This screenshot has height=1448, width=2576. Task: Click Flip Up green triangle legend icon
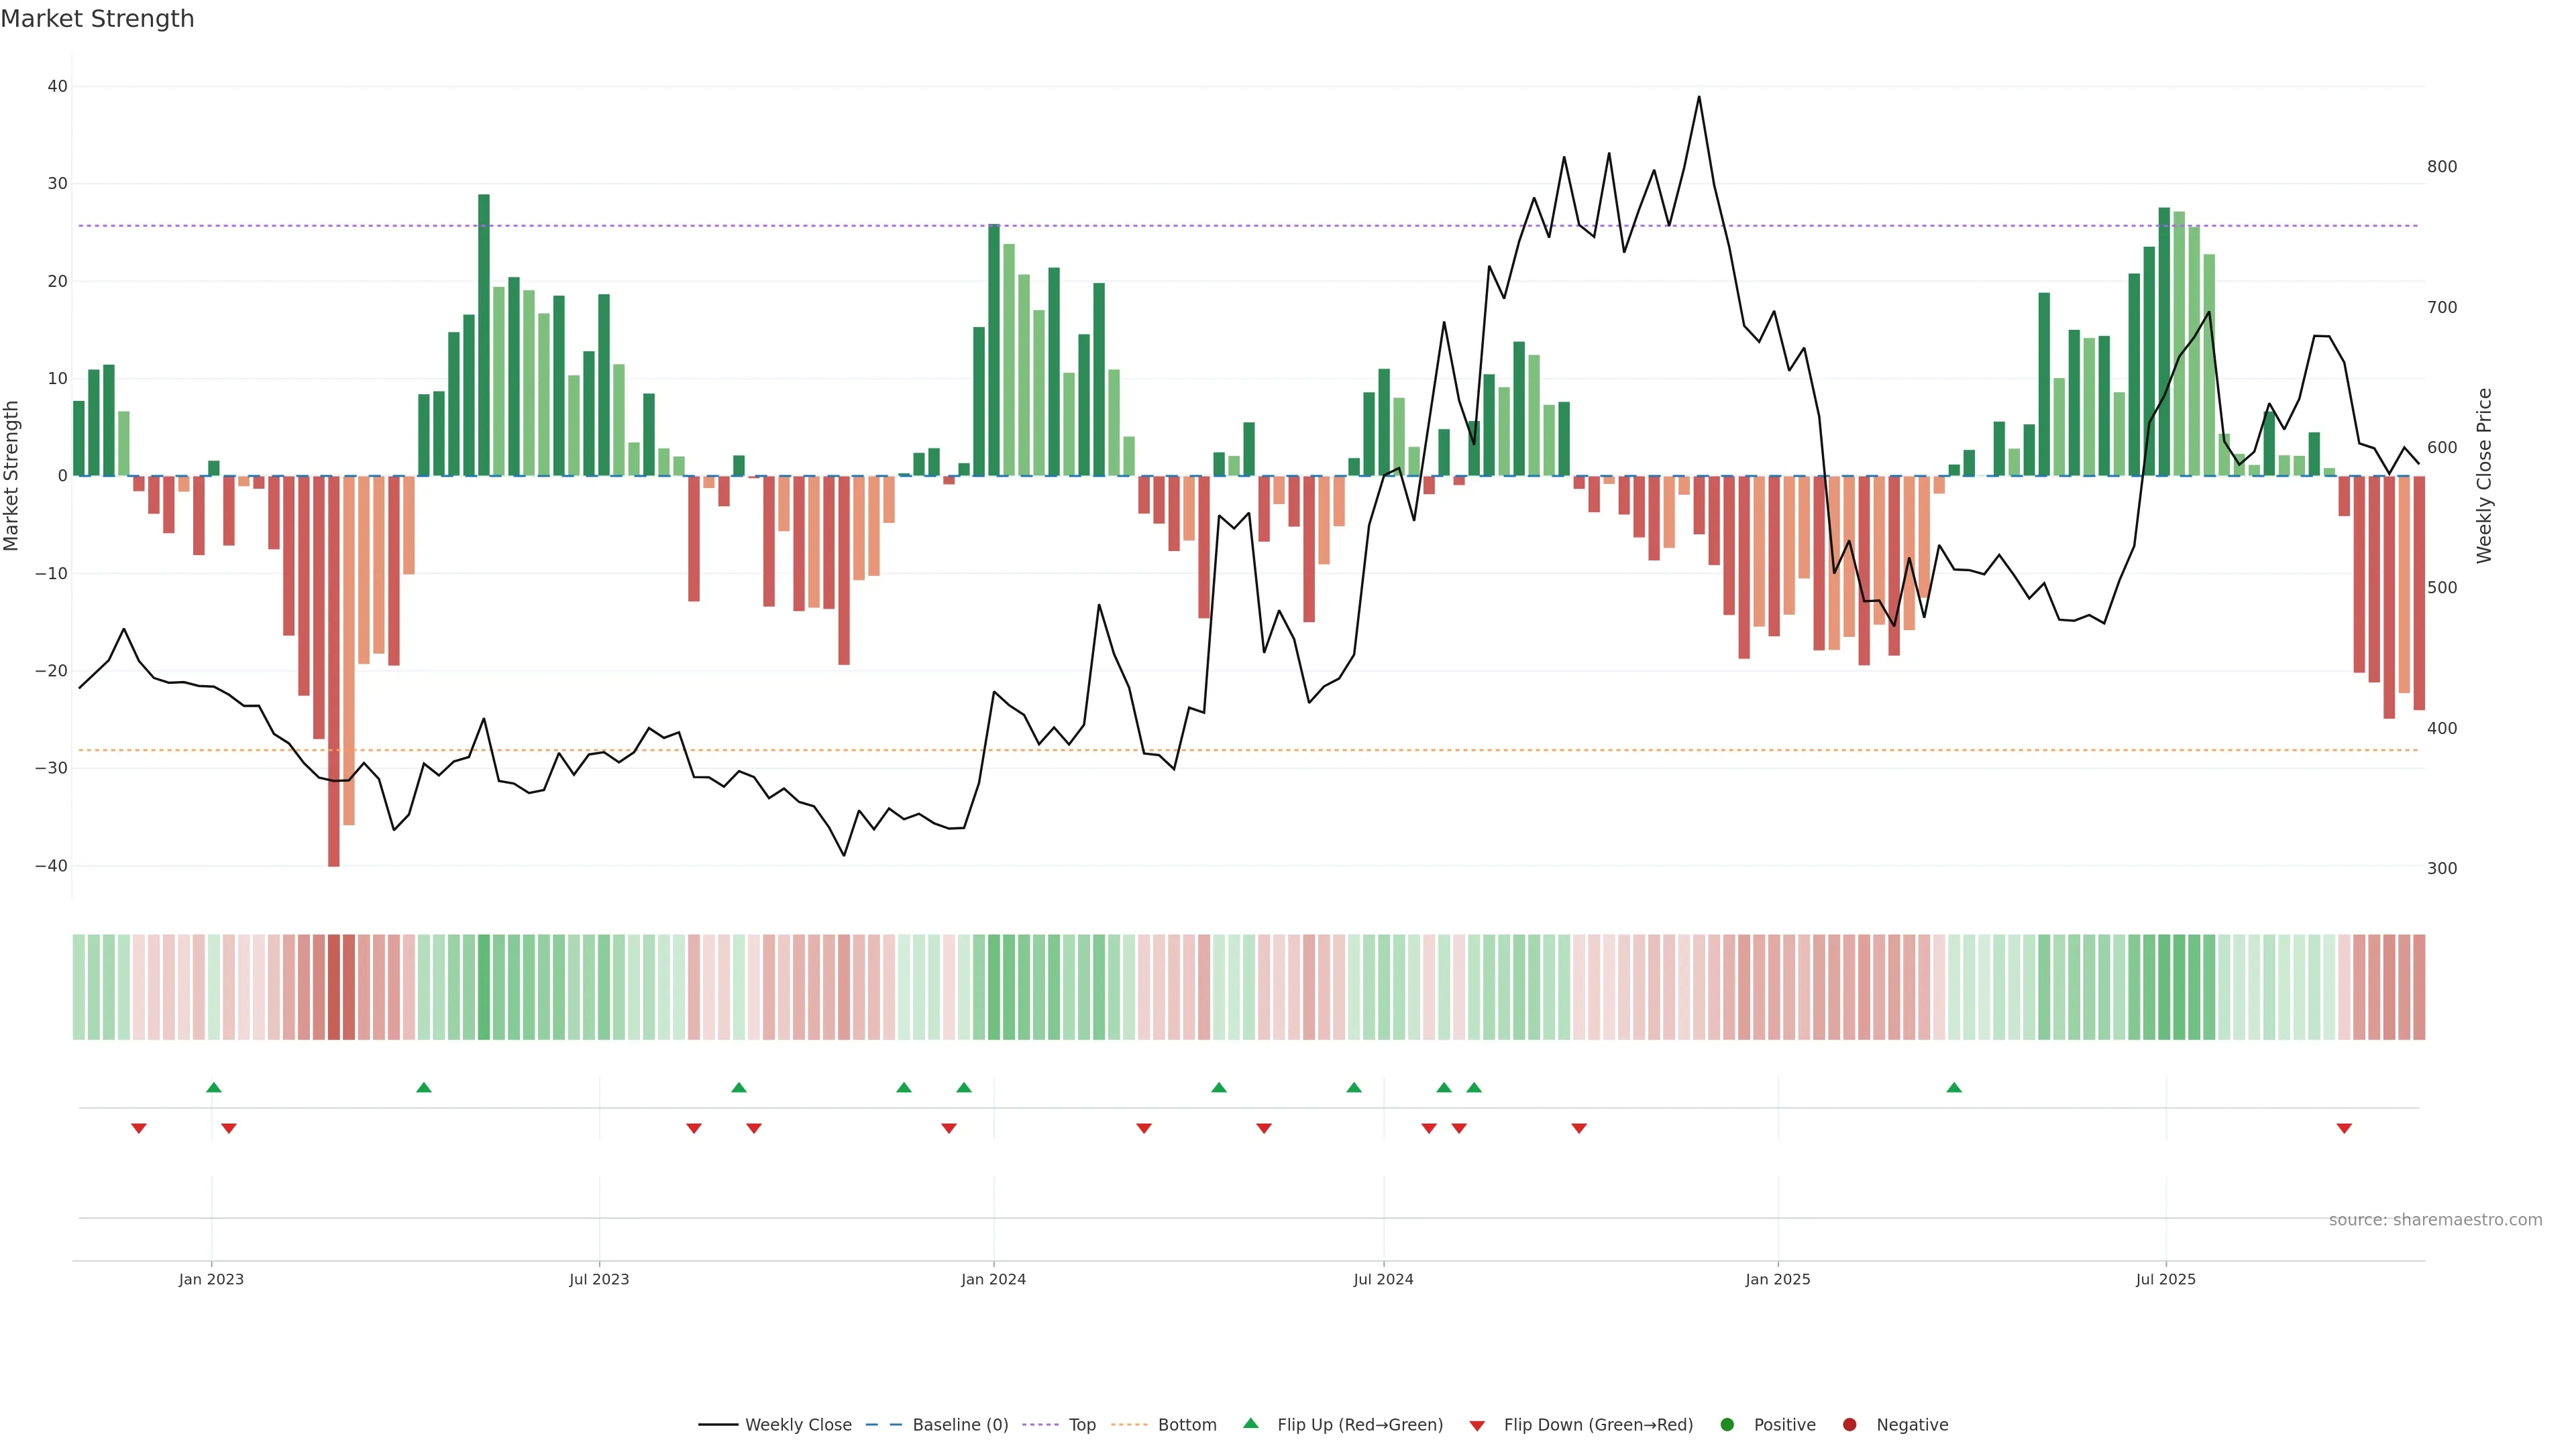(1250, 1424)
